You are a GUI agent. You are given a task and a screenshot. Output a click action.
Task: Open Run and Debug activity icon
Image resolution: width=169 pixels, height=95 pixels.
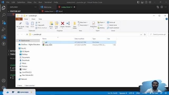point(3,29)
